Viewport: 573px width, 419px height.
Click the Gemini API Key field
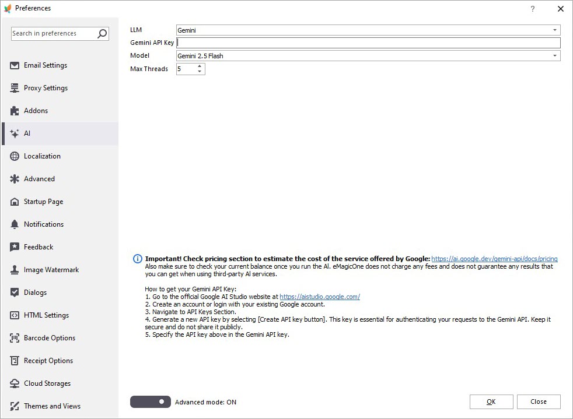[368, 43]
